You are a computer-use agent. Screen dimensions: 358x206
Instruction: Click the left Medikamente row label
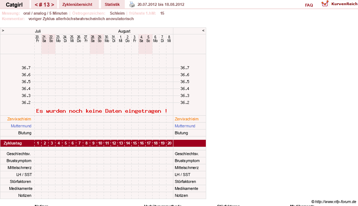(x=21, y=188)
